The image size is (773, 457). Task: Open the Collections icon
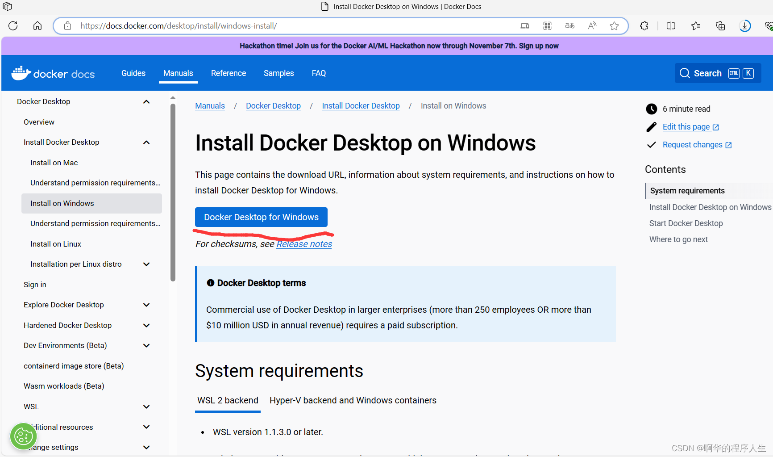[x=720, y=26]
